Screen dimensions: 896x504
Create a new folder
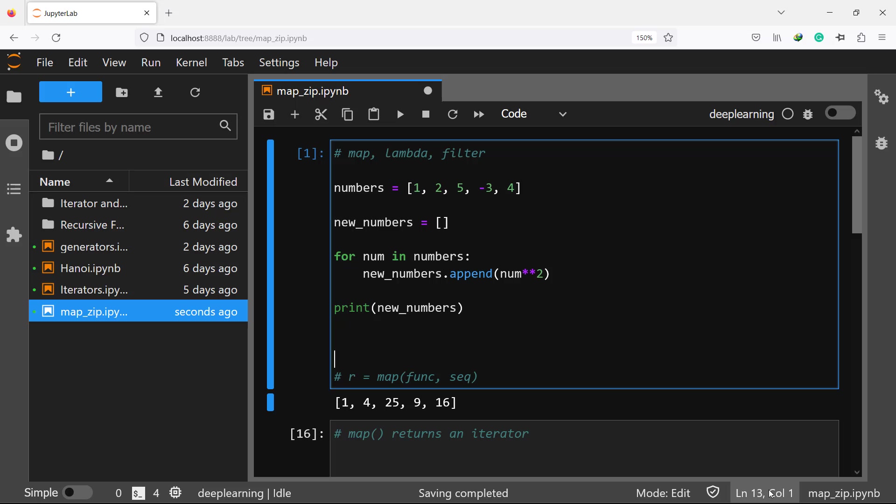[x=122, y=92]
